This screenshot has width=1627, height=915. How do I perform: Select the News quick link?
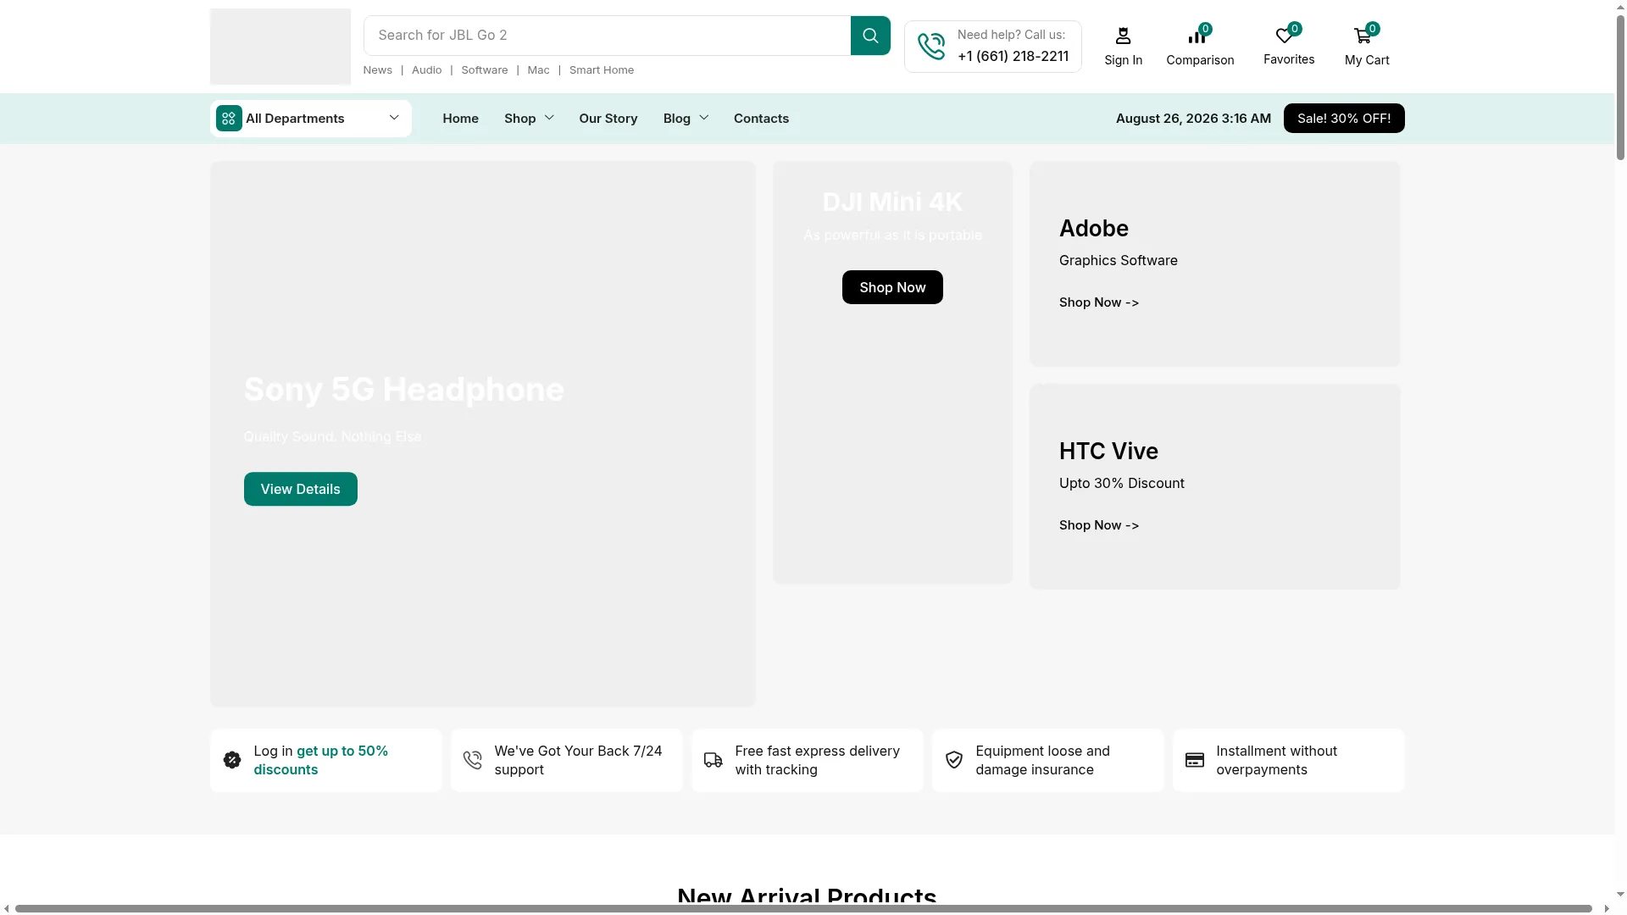(378, 70)
